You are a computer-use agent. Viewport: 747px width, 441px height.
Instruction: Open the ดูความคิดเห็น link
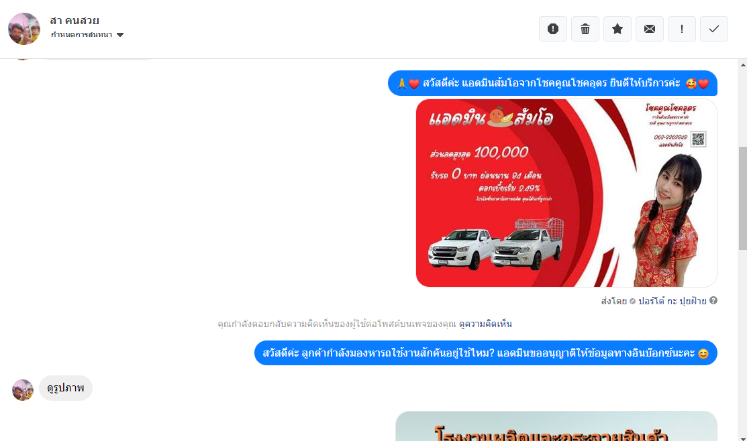pos(485,324)
